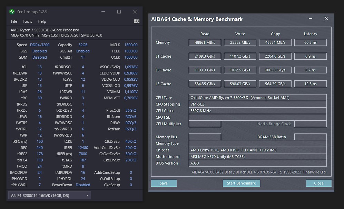Click the ZenTimings green app logo icon
This screenshot has height=209, width=344.
[12, 12]
